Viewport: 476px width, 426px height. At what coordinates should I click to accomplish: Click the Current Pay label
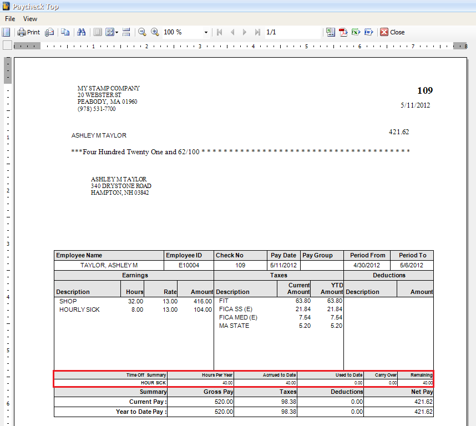[148, 402]
